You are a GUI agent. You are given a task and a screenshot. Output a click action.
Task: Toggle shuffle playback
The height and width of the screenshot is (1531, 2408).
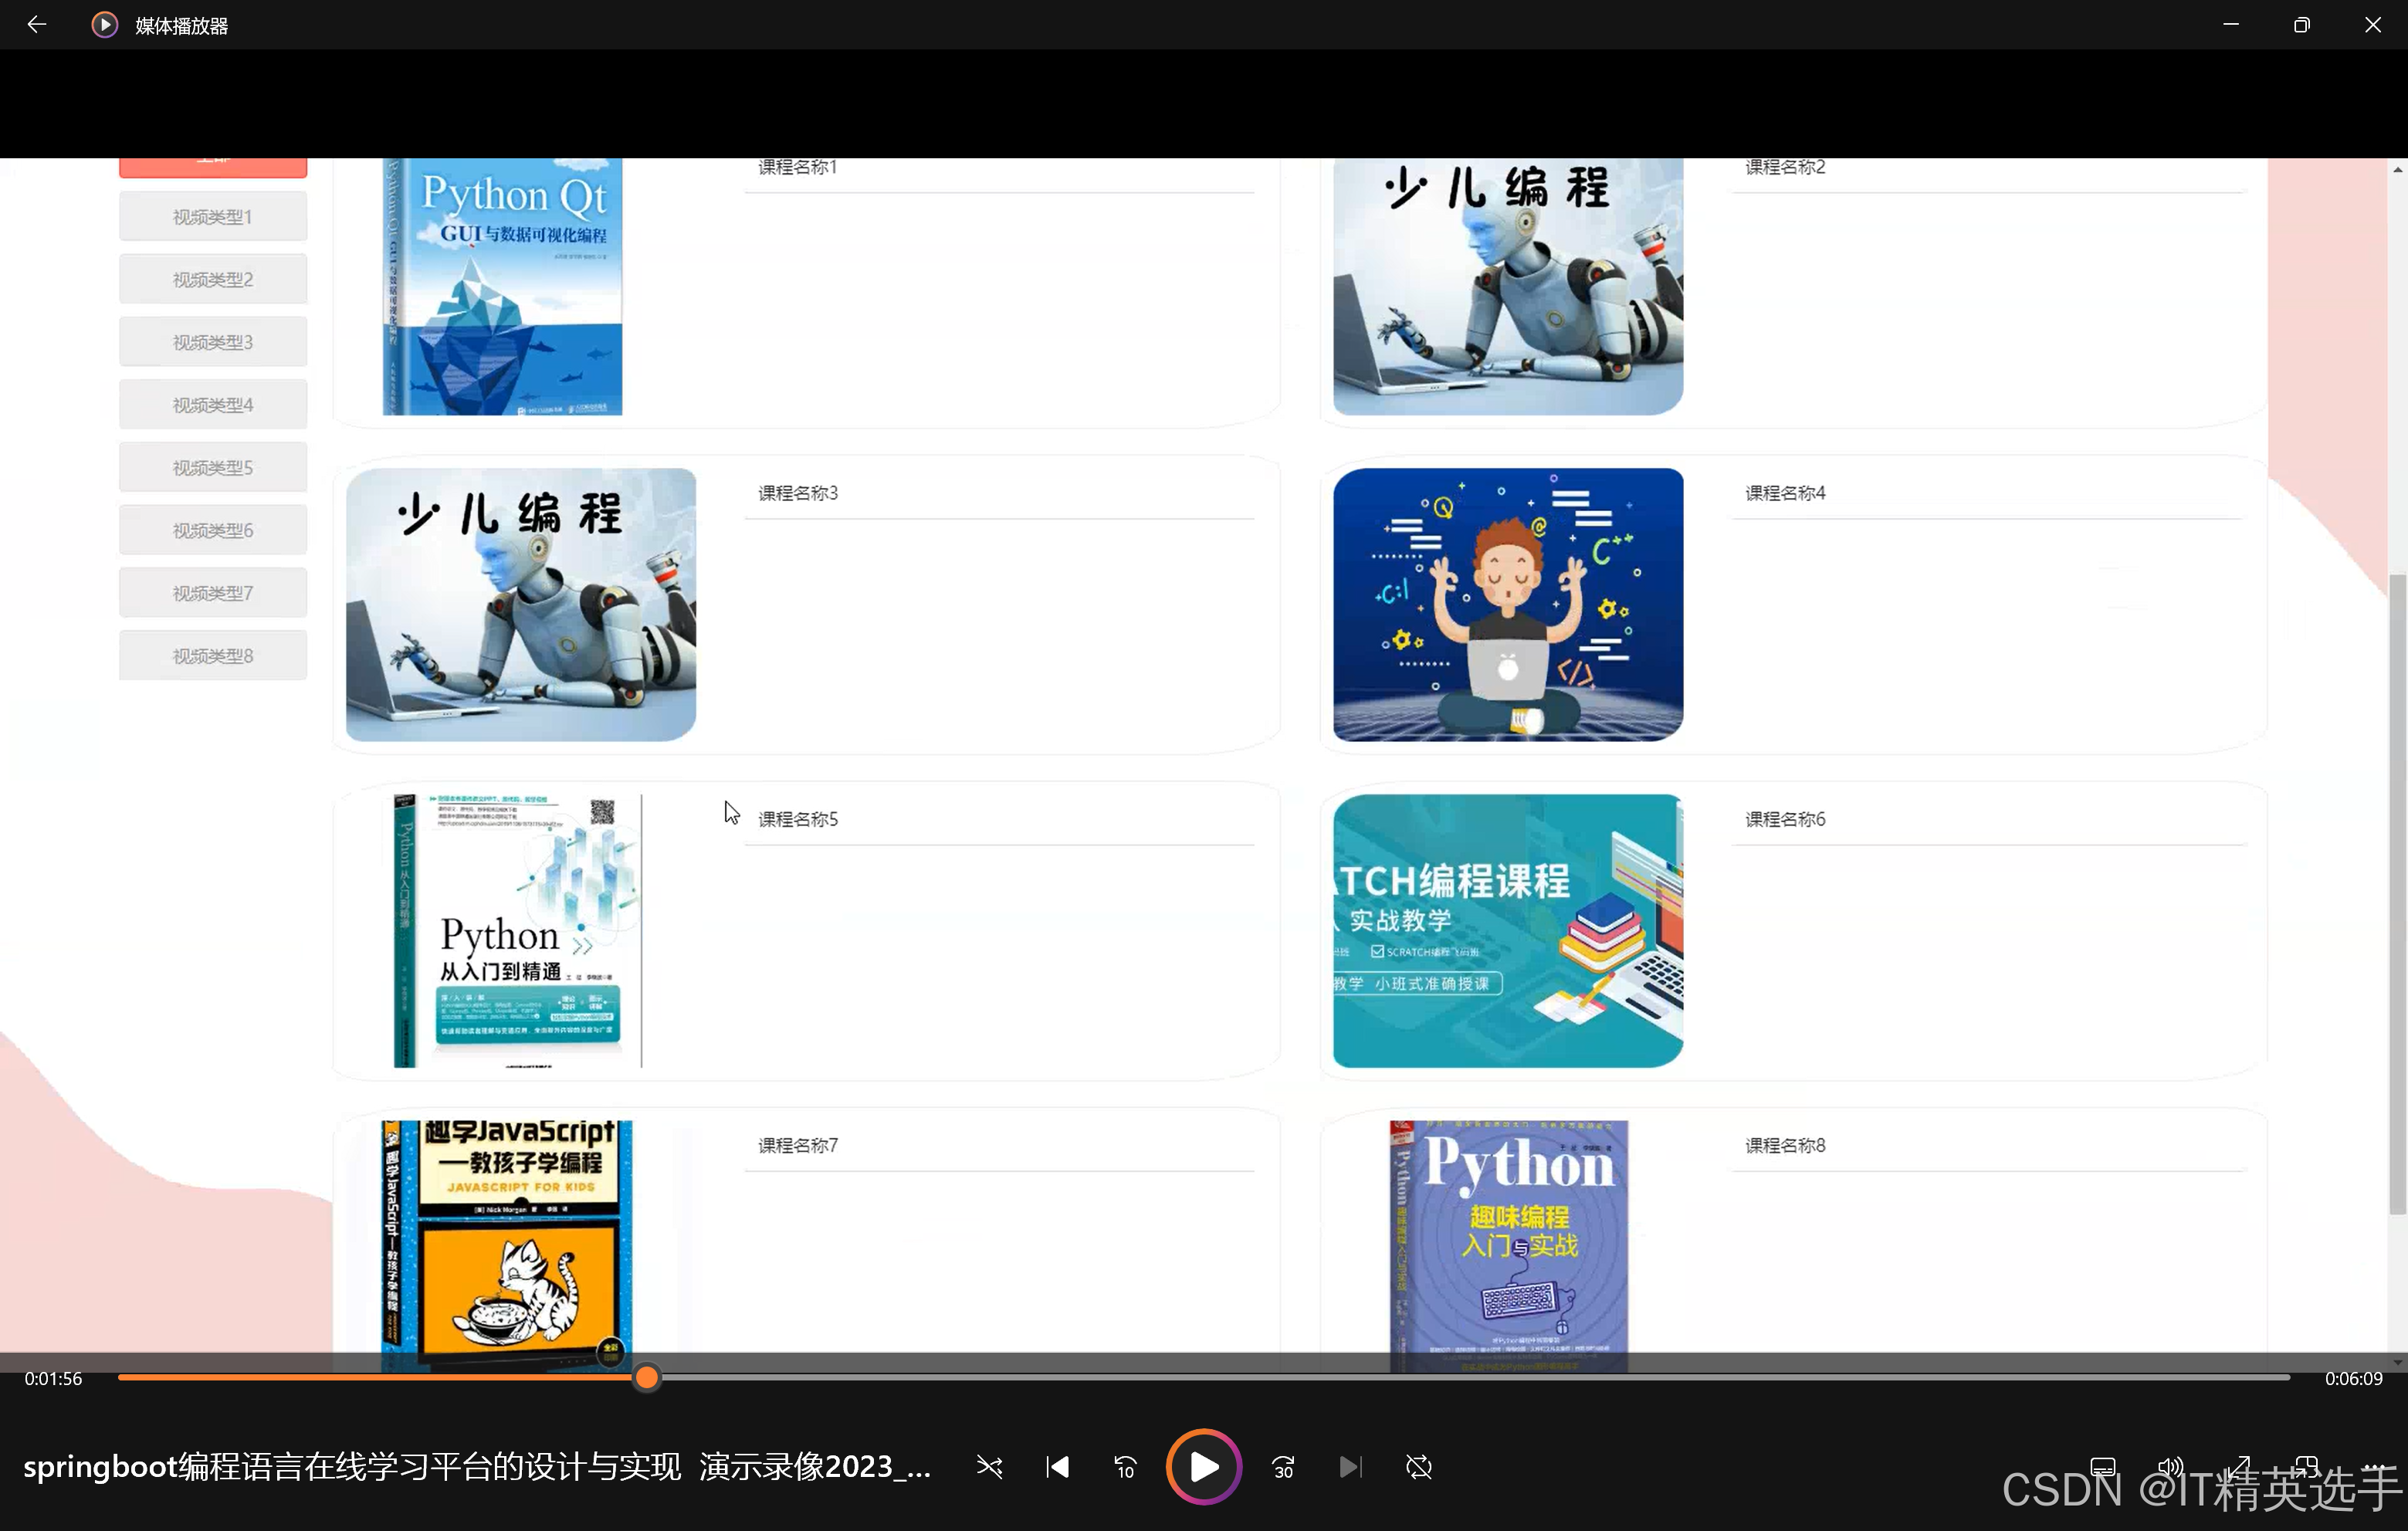click(x=989, y=1467)
